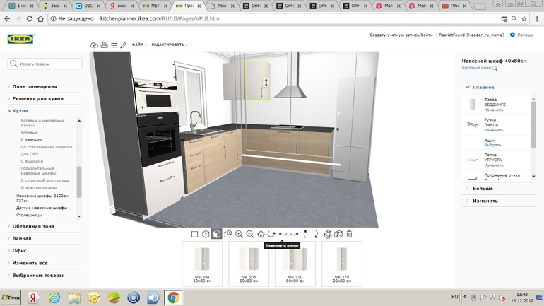Switch to the 2D plan view square icon
544x306 pixels.
[195, 234]
